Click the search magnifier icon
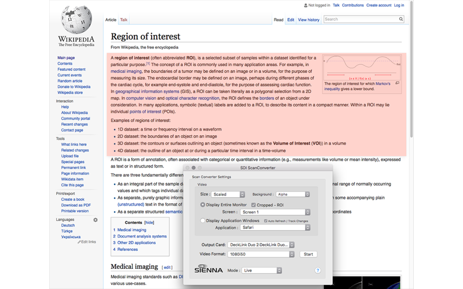 click(400, 19)
